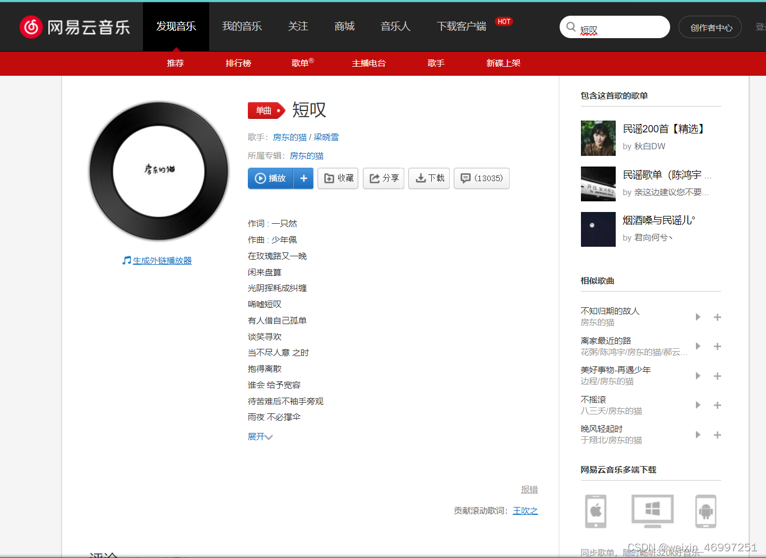The width and height of the screenshot is (766, 558).
Task: Play 不知归期的故人 from similar songs
Action: (698, 317)
